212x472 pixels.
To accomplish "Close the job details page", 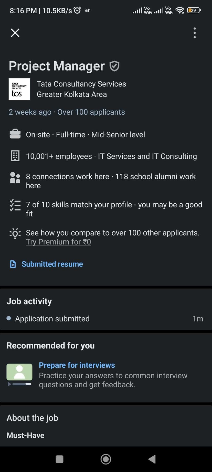I will tap(15, 33).
